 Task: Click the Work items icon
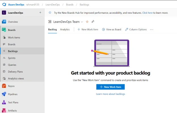4,37
